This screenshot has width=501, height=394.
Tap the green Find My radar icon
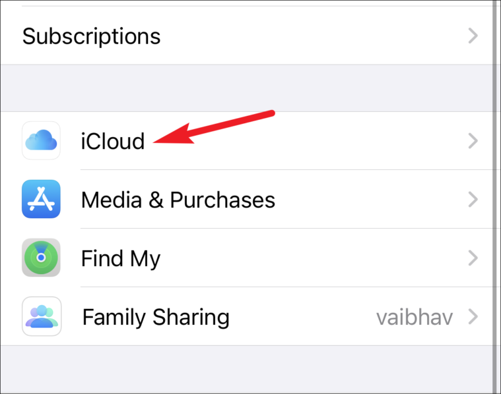(41, 258)
